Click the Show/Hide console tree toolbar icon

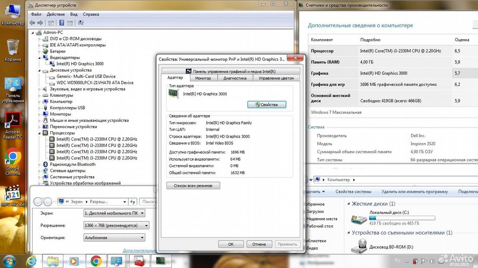click(x=51, y=23)
